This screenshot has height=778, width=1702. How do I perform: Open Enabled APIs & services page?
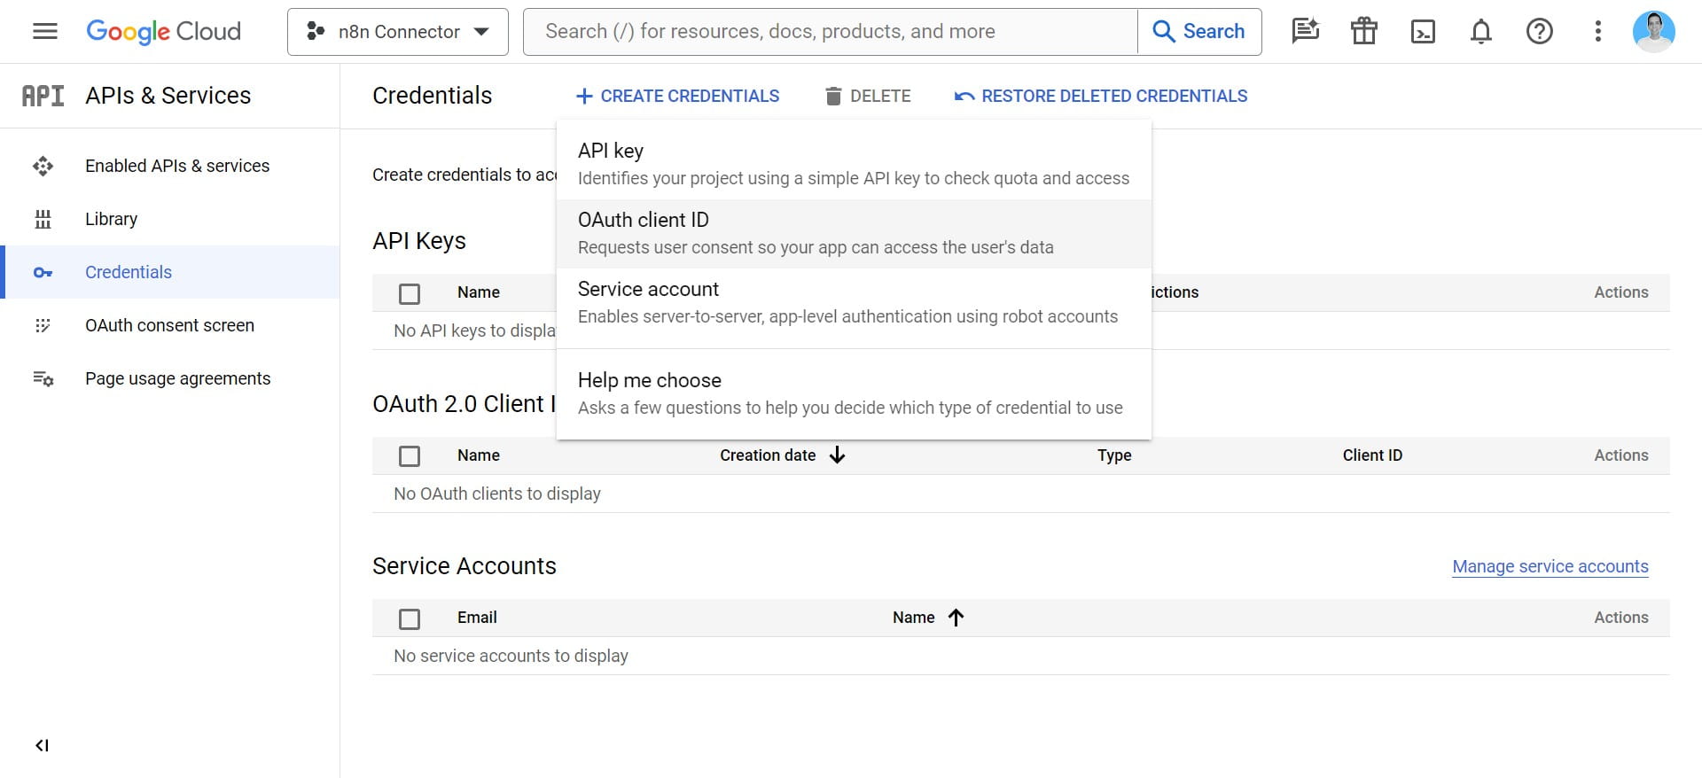point(170,166)
